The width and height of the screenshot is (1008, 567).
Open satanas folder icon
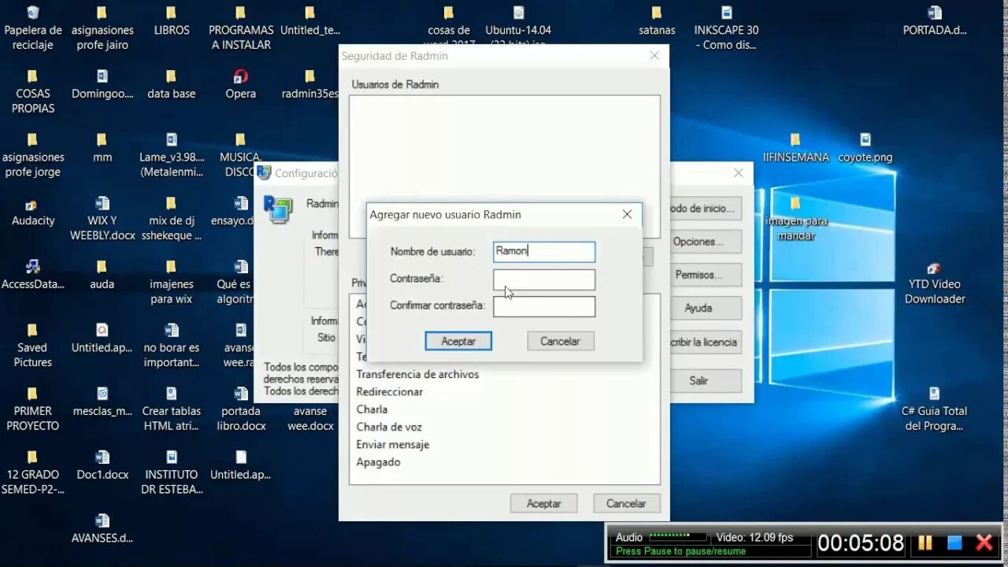pos(657,22)
